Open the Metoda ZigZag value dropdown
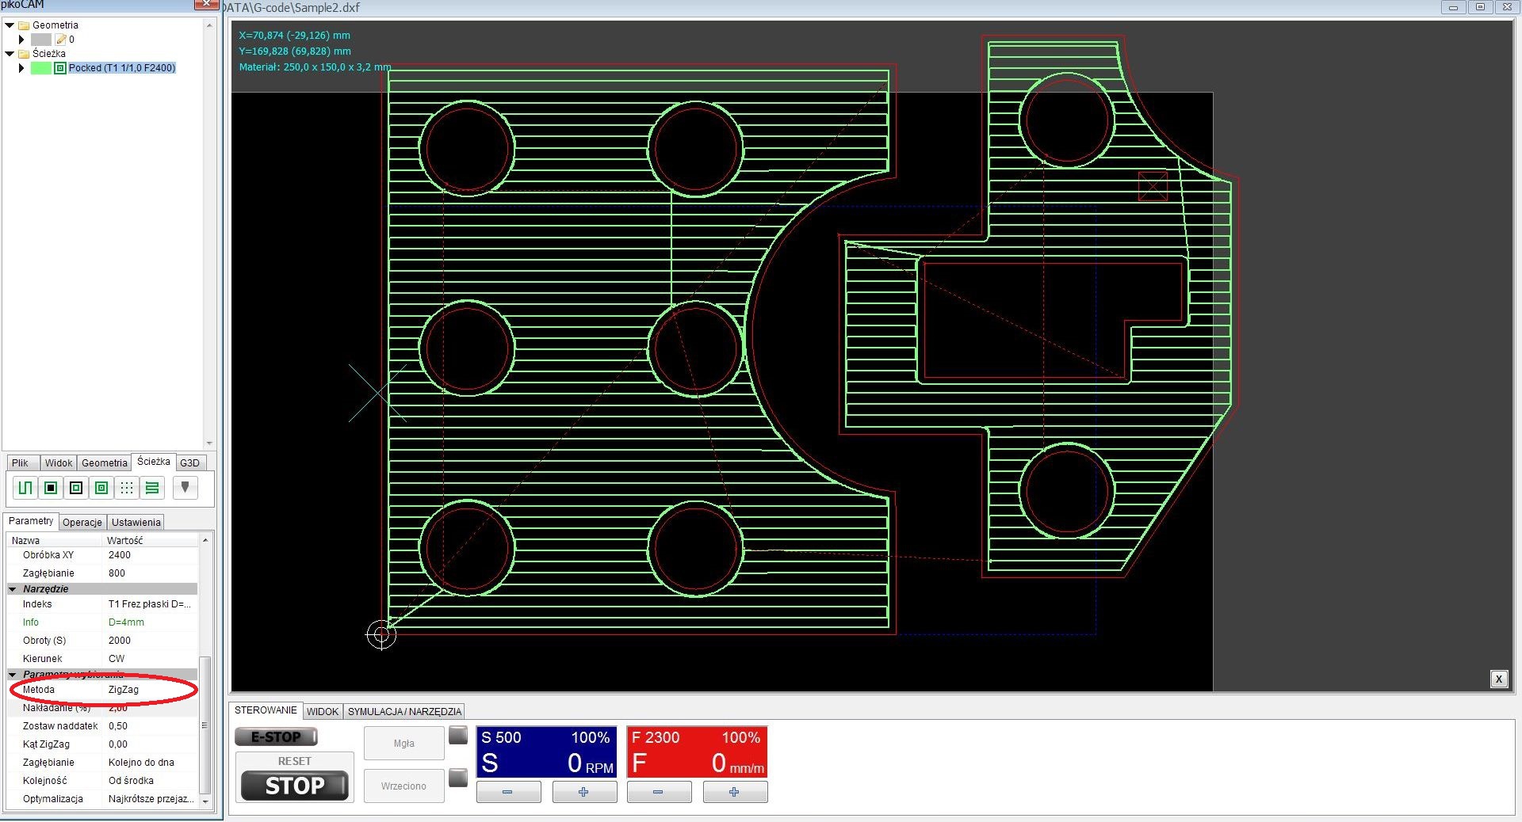Image resolution: width=1522 pixels, height=822 pixels. pyautogui.click(x=151, y=690)
